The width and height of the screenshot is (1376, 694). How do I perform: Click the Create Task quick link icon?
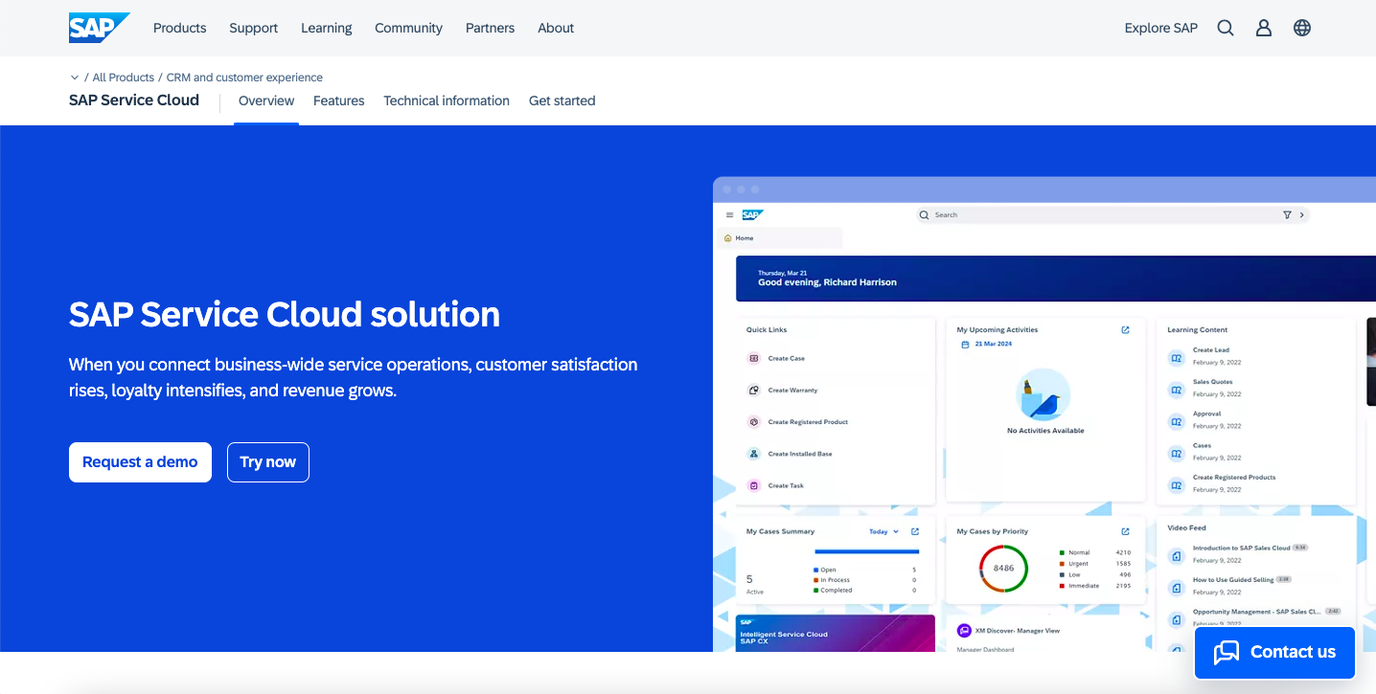[x=754, y=485]
